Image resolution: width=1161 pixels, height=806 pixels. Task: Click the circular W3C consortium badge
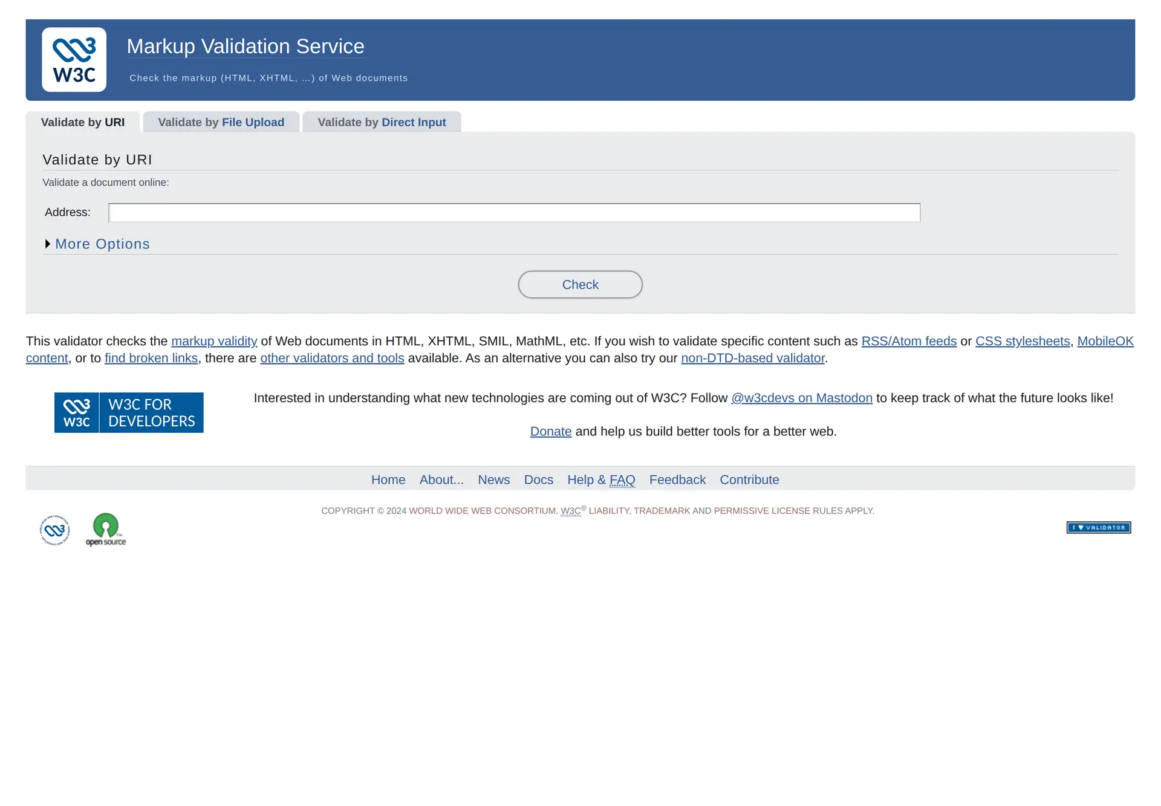pos(55,530)
